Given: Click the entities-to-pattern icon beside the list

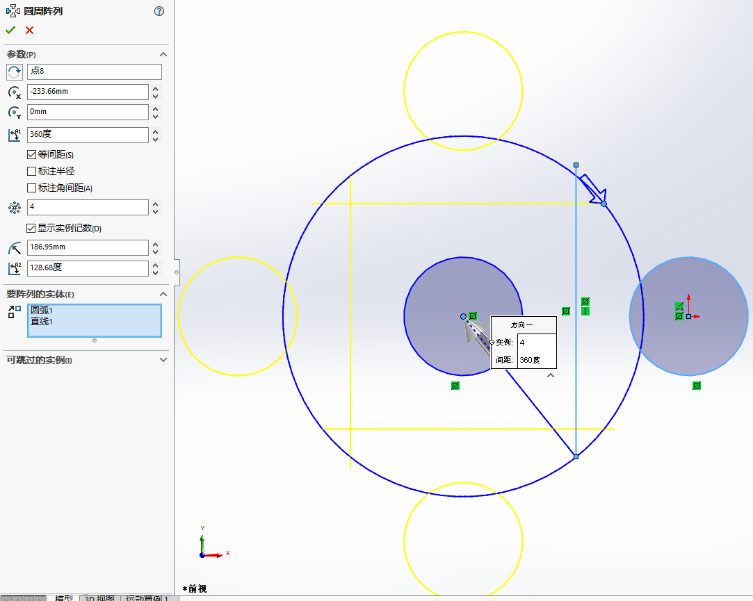Looking at the screenshot, I should click(x=15, y=312).
